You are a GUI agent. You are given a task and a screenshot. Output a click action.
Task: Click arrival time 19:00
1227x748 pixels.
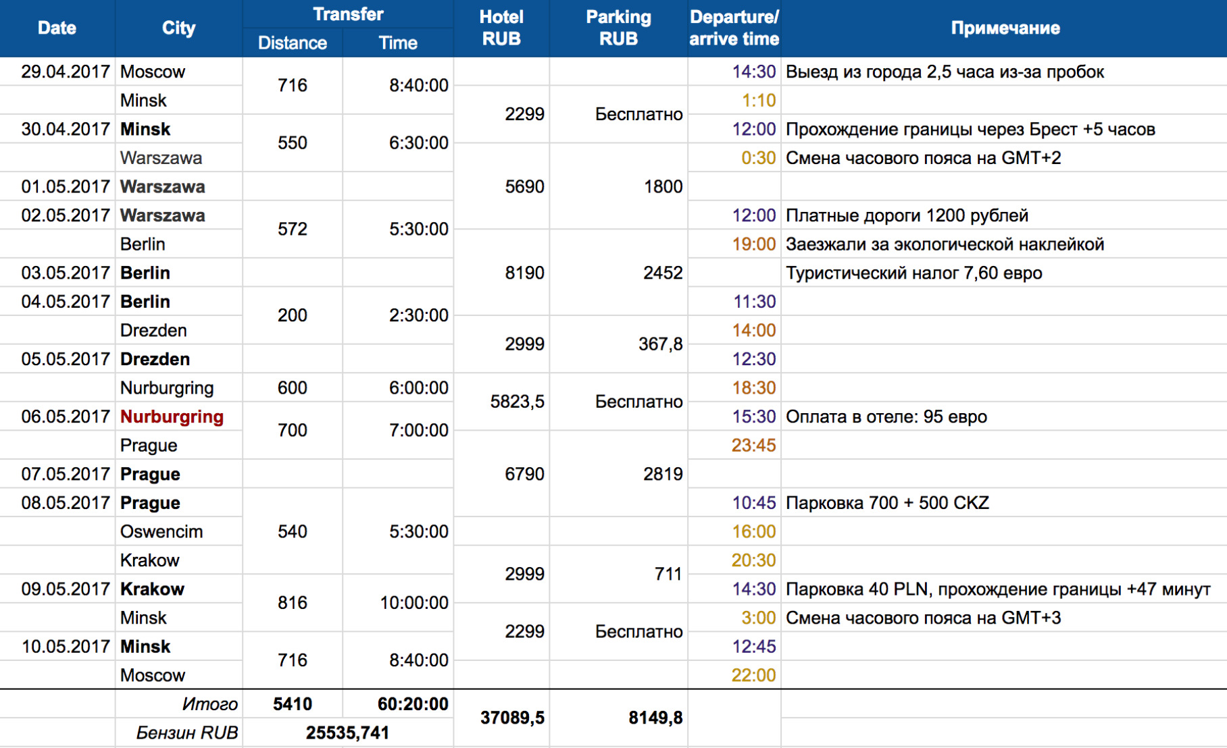point(734,244)
